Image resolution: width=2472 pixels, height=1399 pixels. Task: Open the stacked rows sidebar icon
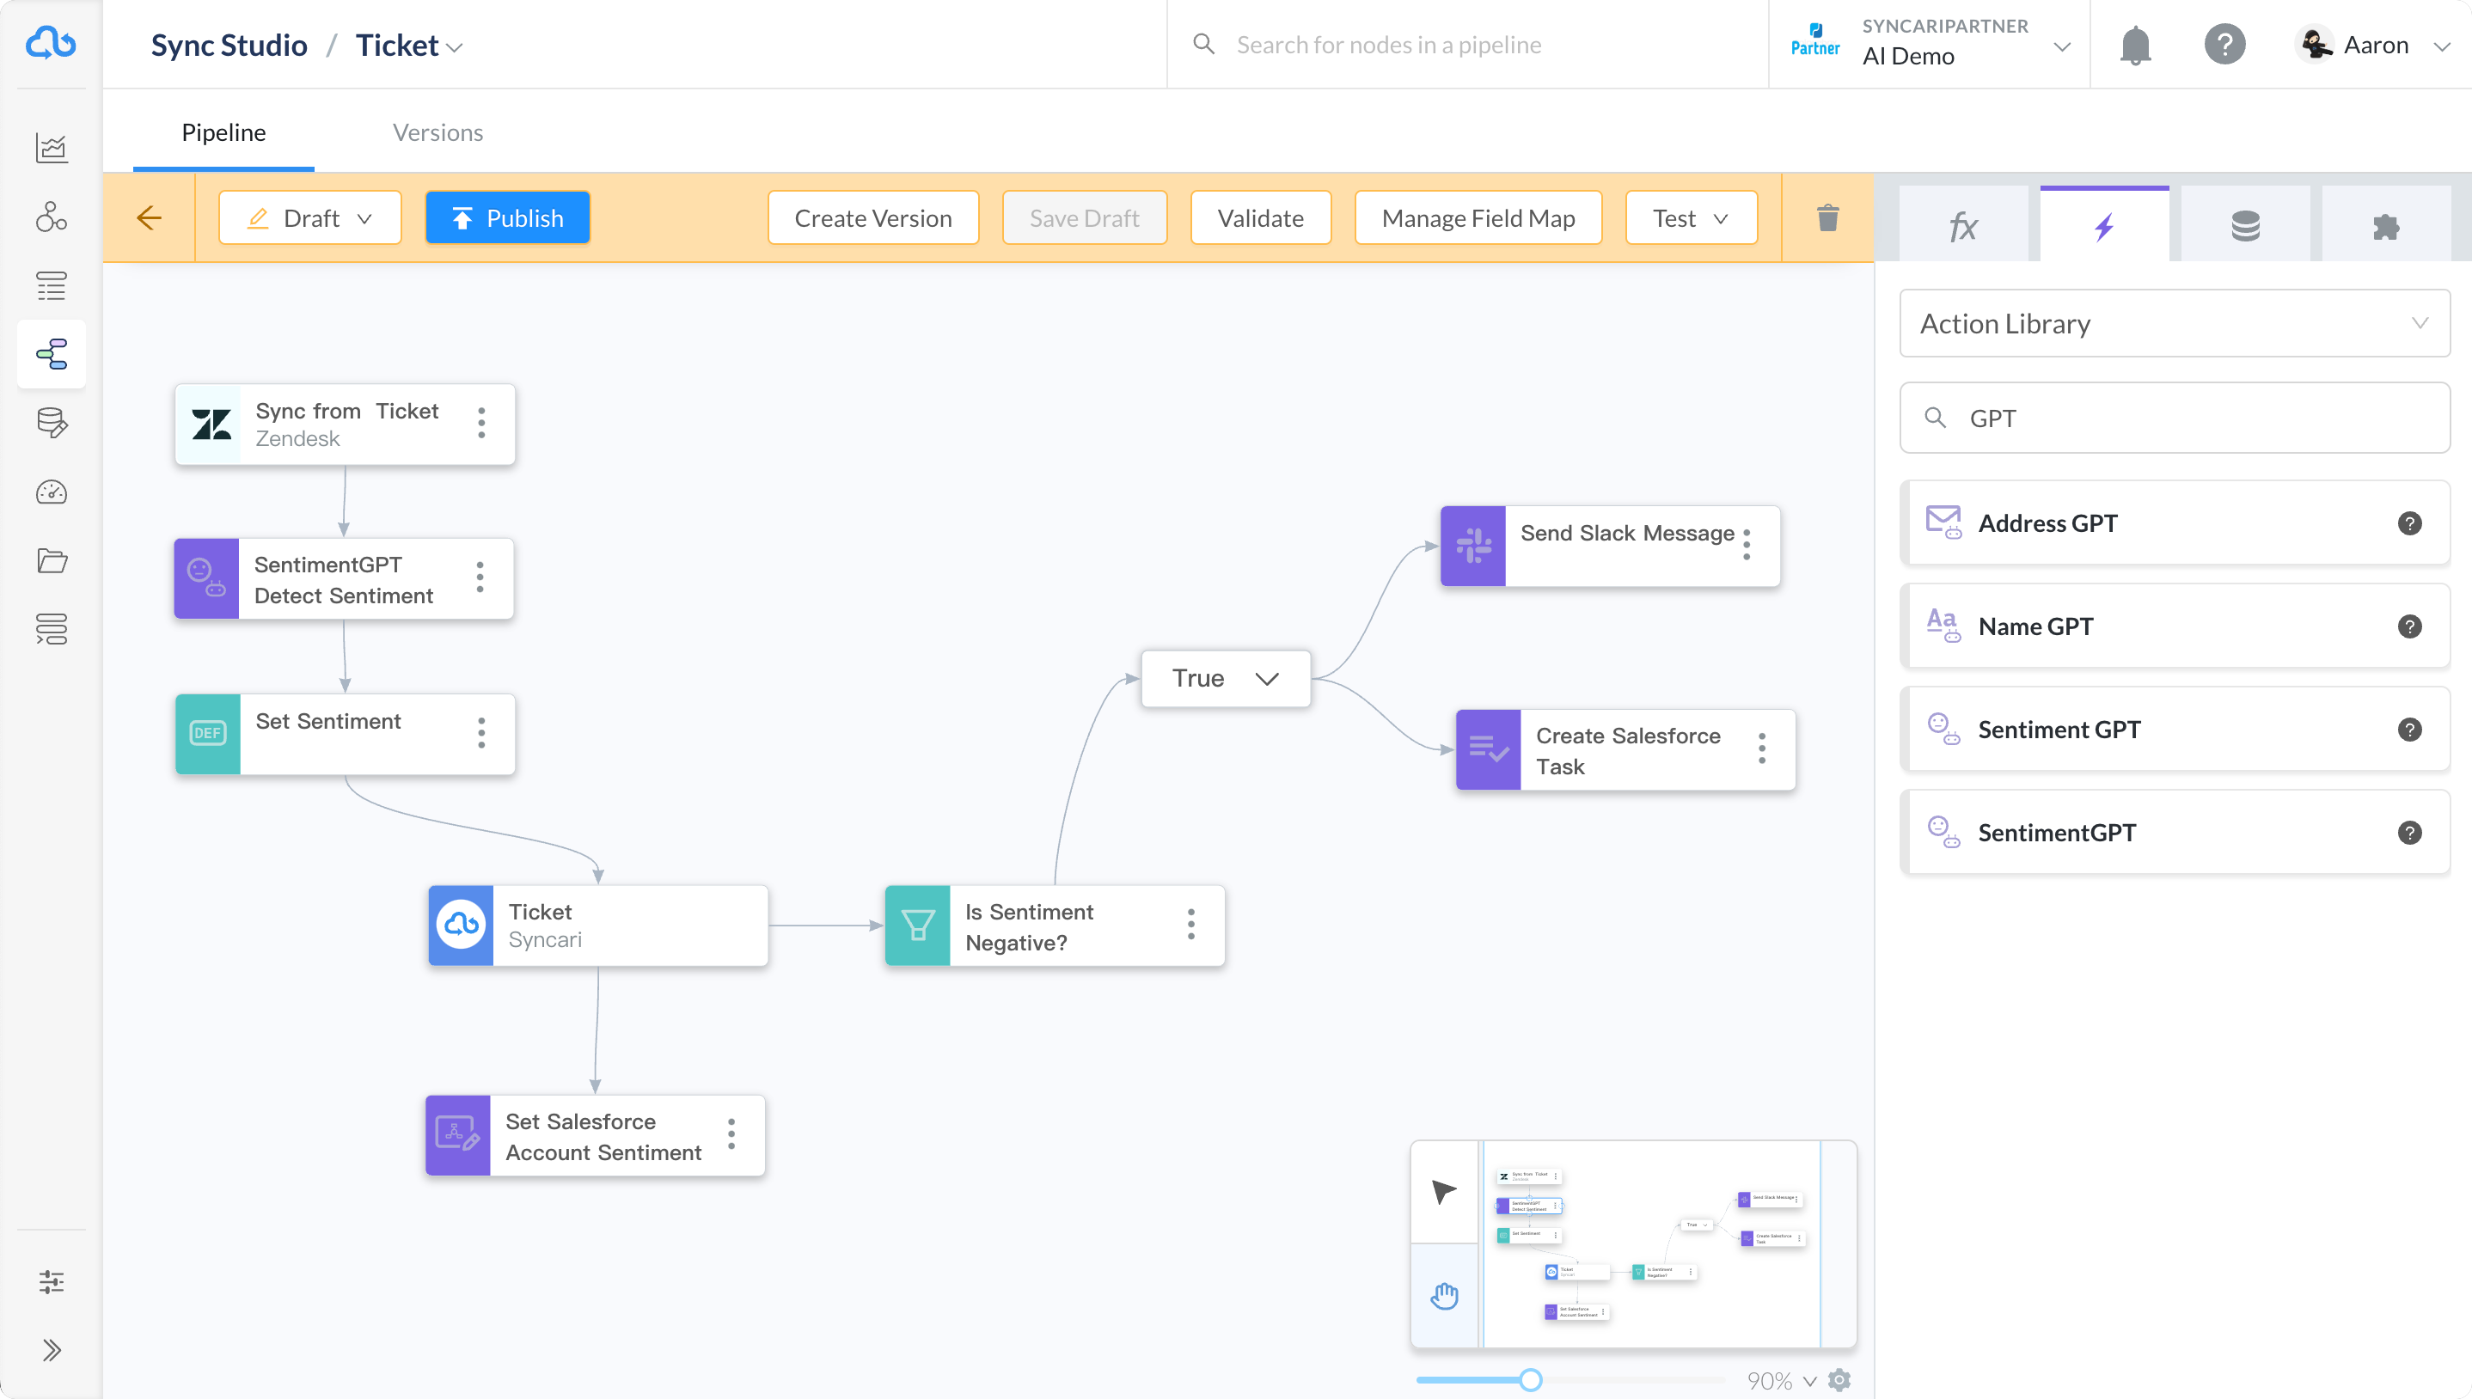(52, 628)
